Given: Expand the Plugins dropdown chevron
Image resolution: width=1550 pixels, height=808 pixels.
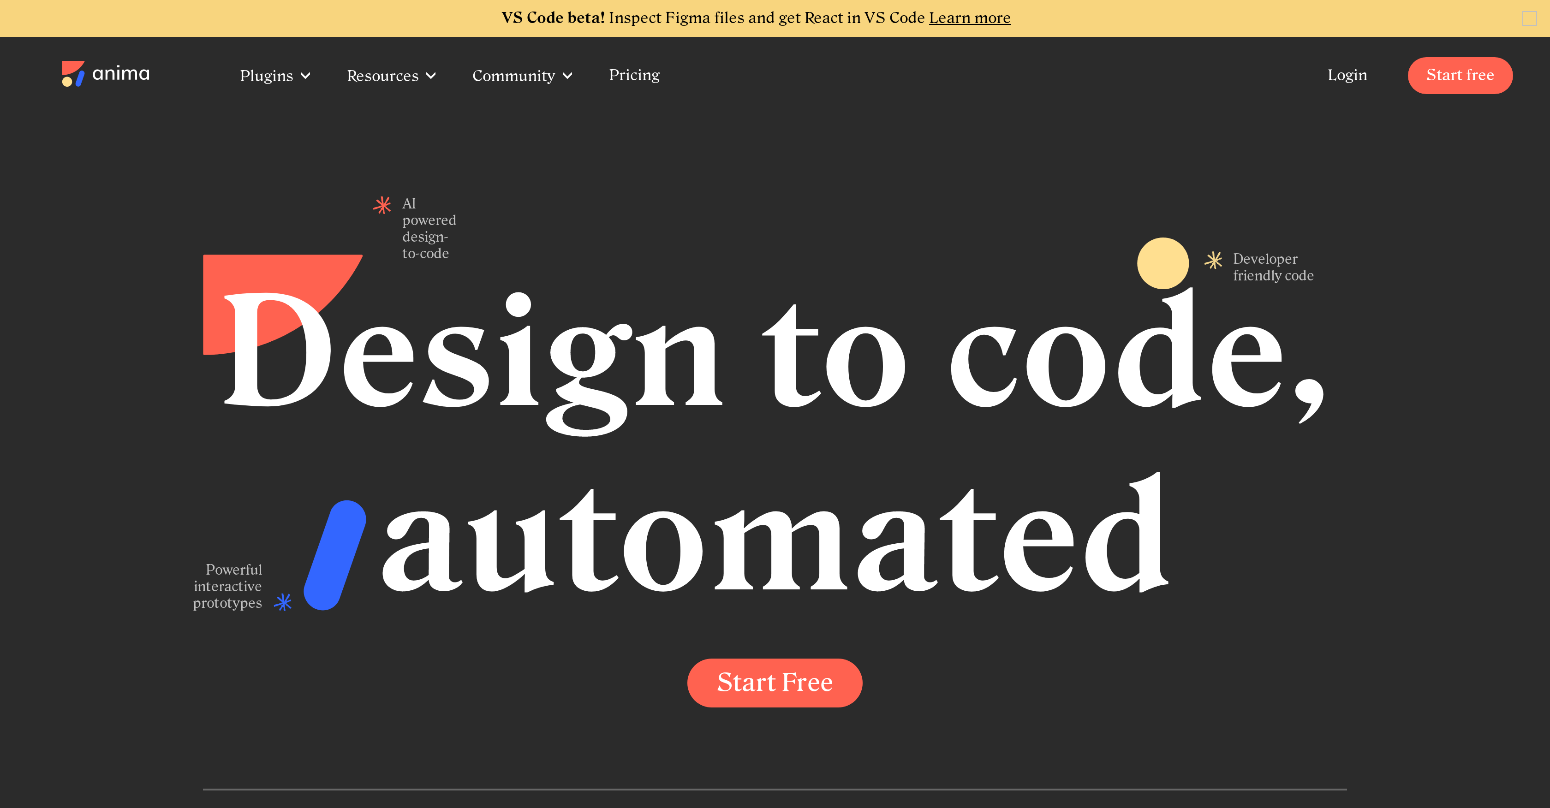Looking at the screenshot, I should point(306,76).
